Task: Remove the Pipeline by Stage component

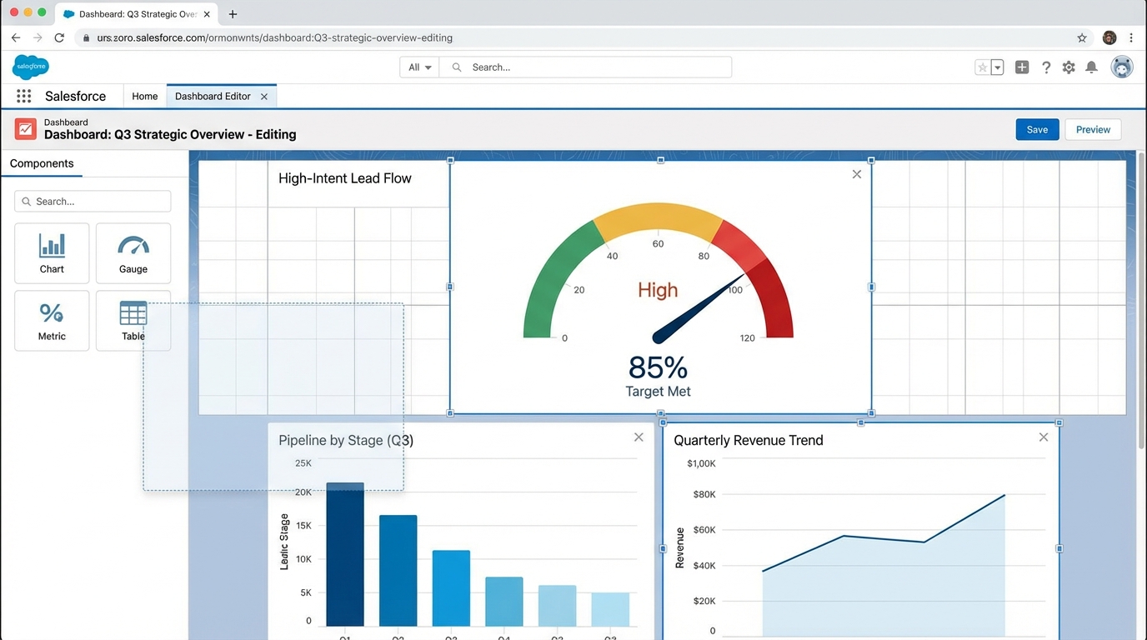Action: (x=639, y=436)
